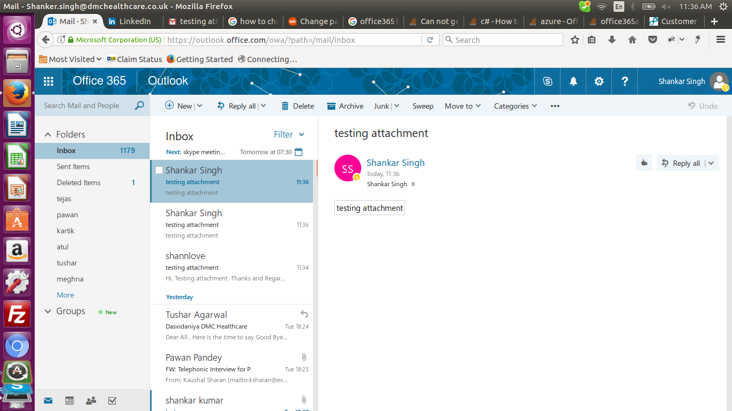Show More folders link

(x=65, y=295)
